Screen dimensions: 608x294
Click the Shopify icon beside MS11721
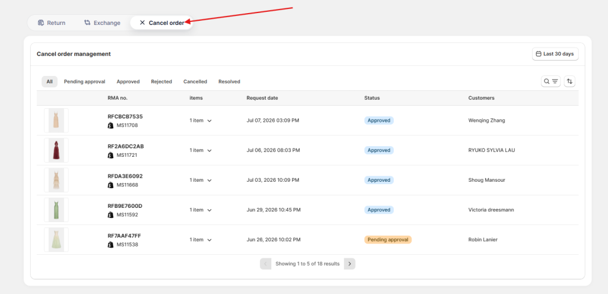coord(110,155)
